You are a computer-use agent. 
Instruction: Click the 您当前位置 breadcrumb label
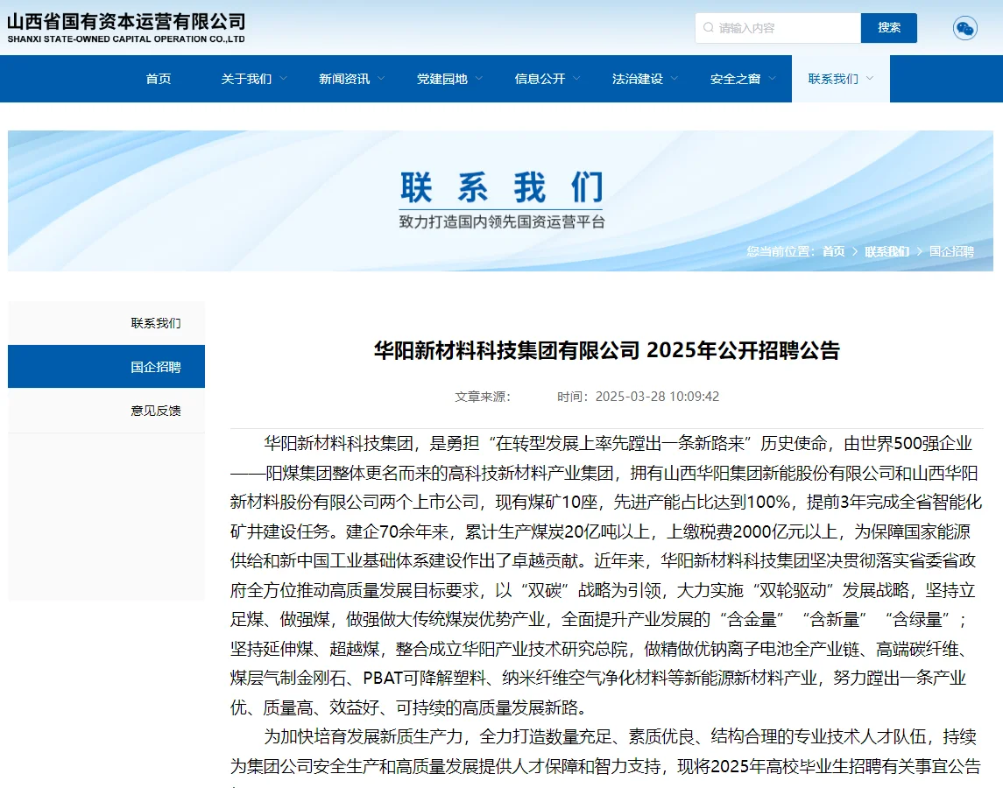[x=781, y=251]
